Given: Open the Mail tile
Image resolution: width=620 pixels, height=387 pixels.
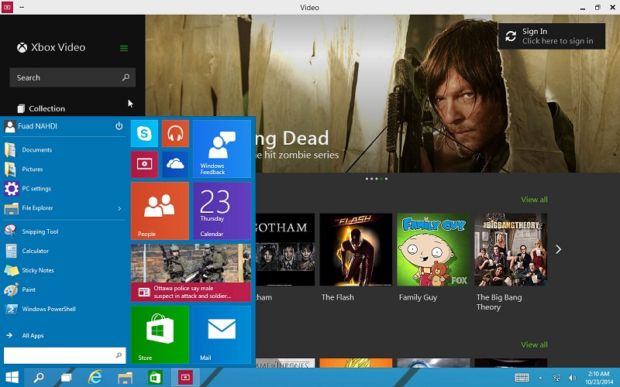Looking at the screenshot, I should (222, 334).
